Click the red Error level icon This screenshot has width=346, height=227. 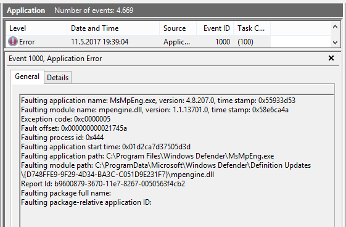coord(13,41)
